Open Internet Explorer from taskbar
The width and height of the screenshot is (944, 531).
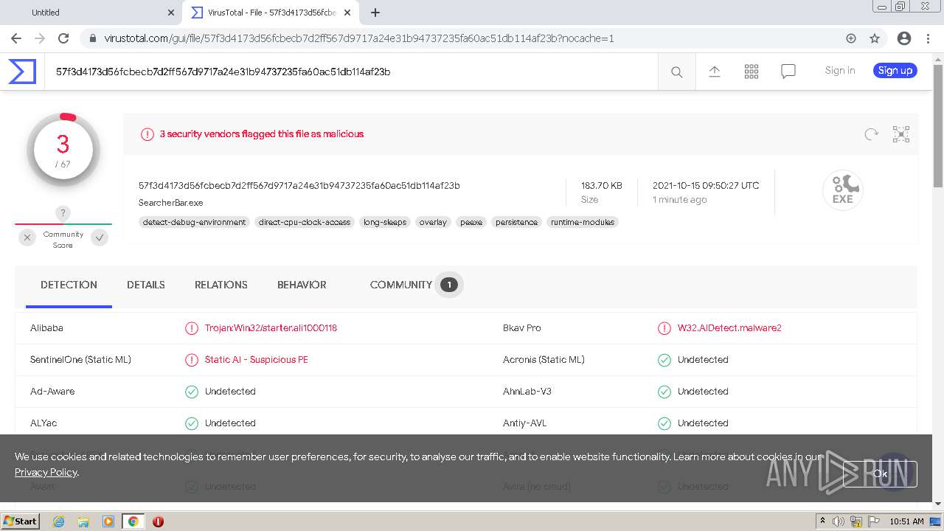point(58,521)
